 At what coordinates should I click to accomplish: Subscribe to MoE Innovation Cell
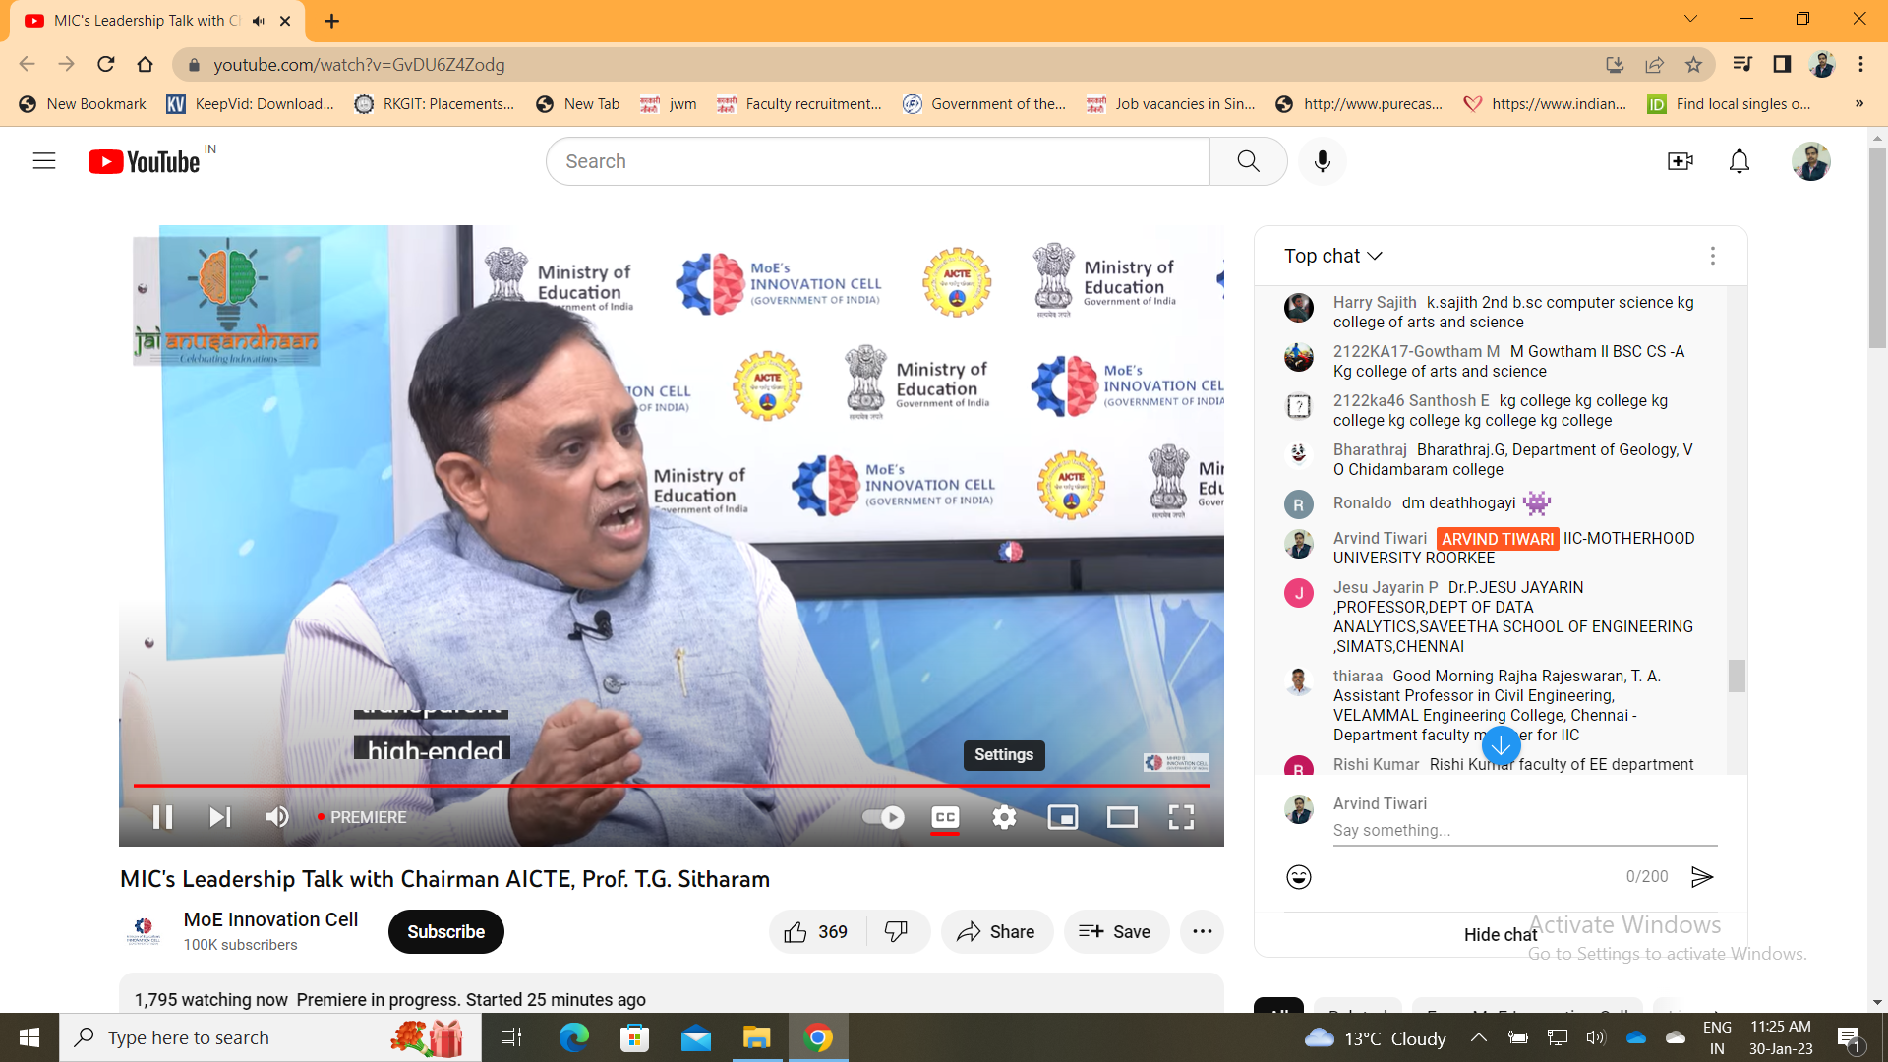[446, 932]
